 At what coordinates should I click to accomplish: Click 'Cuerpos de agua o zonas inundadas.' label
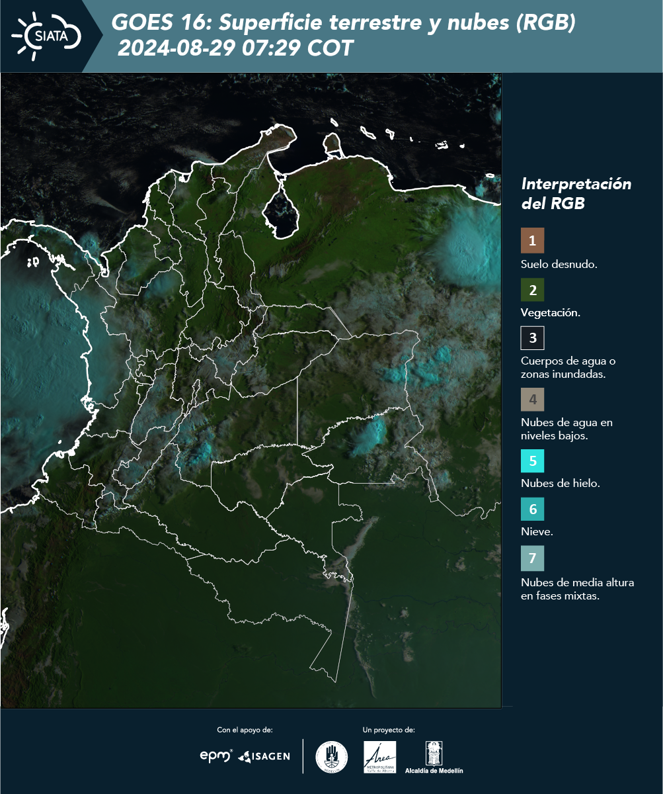point(568,367)
